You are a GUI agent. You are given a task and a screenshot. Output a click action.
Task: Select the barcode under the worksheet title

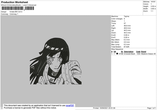pos(18,8)
